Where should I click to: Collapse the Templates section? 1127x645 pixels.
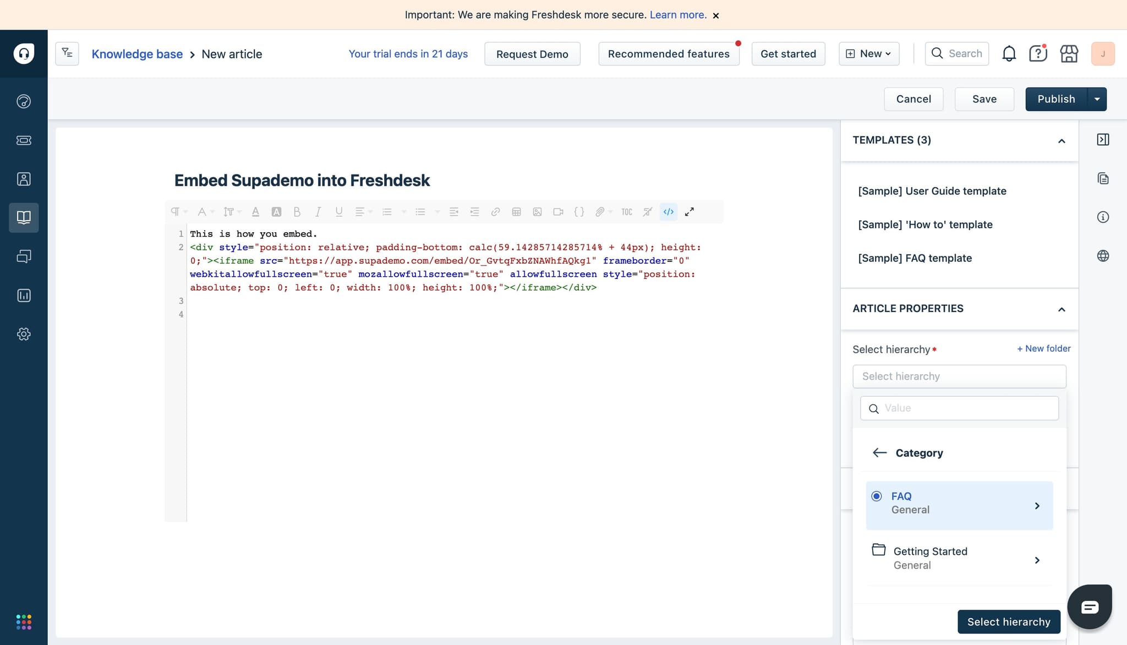coord(1062,141)
